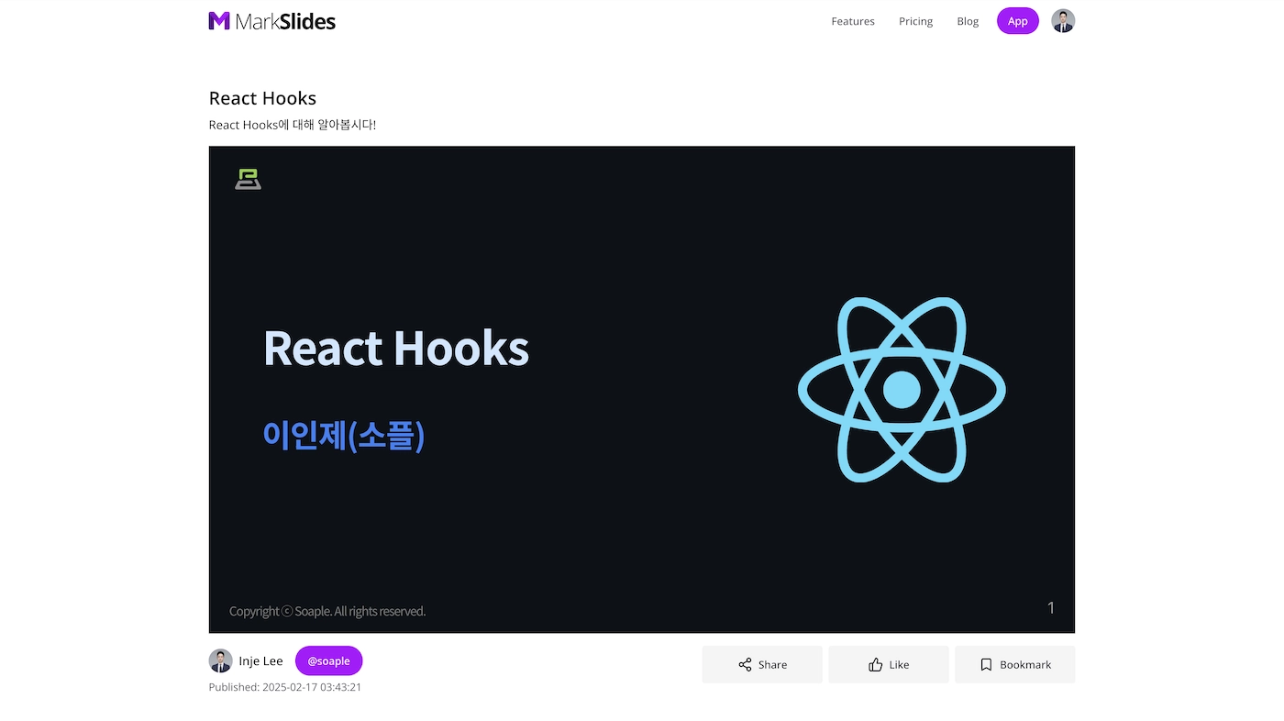The width and height of the screenshot is (1284, 721).
Task: Click the share network icon on the Share button
Action: pyautogui.click(x=743, y=664)
